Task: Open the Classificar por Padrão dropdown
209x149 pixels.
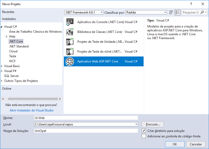Action: [x=146, y=12]
